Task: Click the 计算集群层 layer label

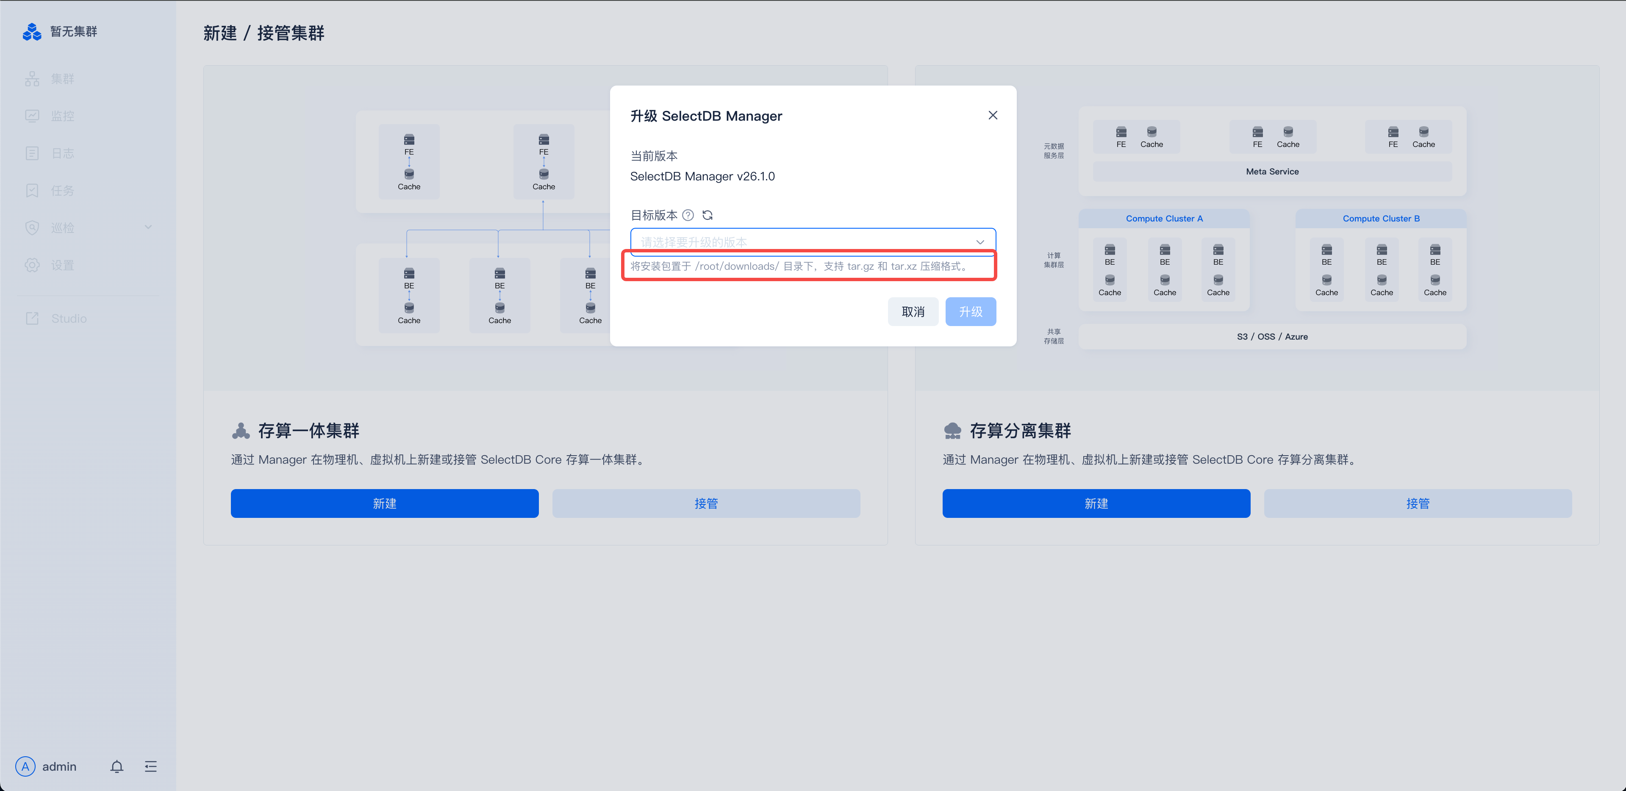Action: coord(1054,260)
